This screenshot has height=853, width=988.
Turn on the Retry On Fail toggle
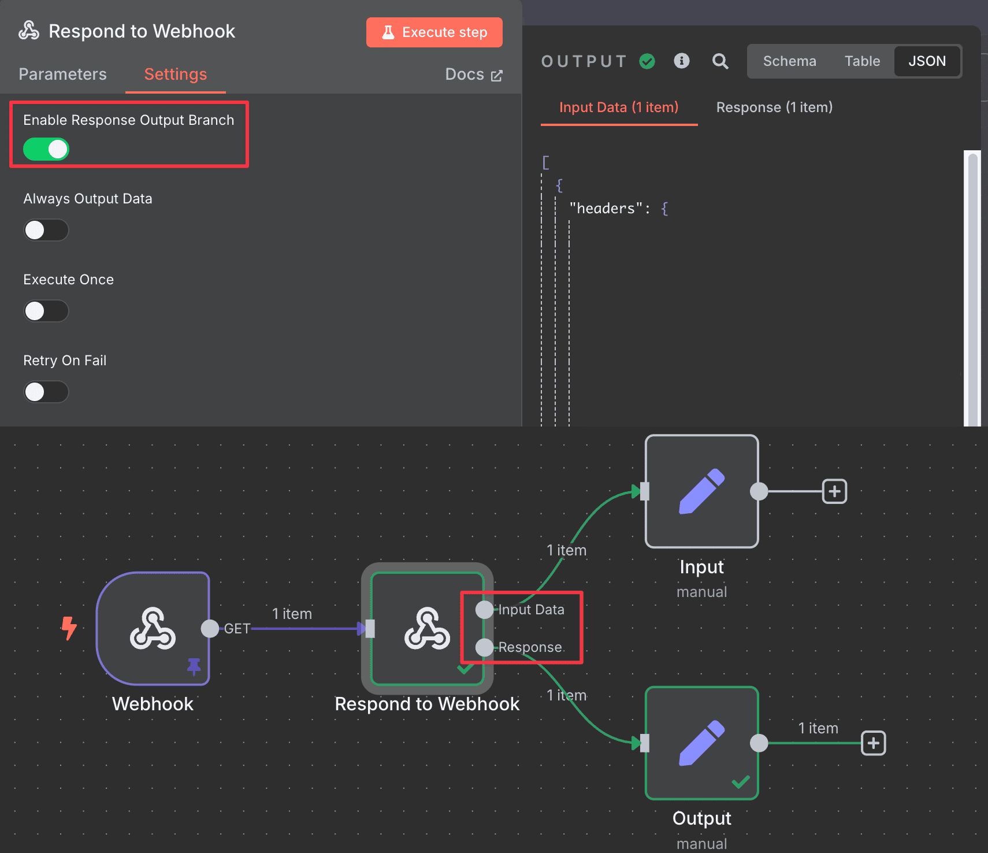click(x=46, y=391)
